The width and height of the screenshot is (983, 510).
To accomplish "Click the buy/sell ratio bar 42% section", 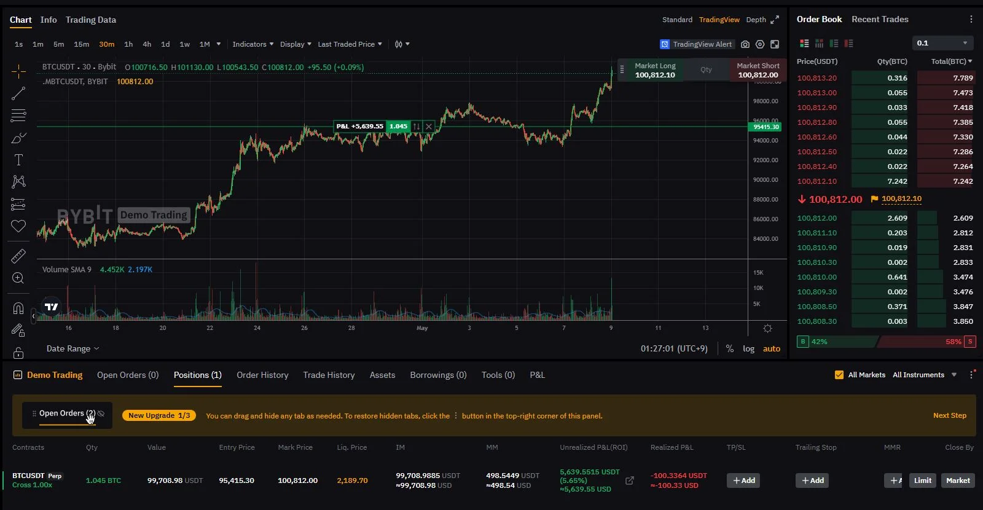I will pyautogui.click(x=839, y=342).
